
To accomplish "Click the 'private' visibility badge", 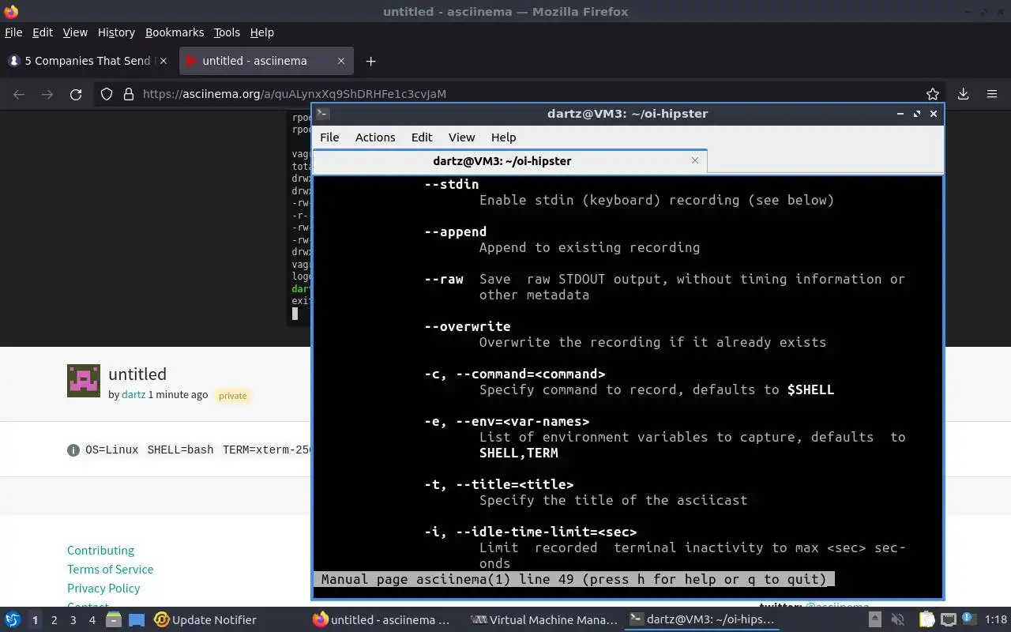I will 233,396.
